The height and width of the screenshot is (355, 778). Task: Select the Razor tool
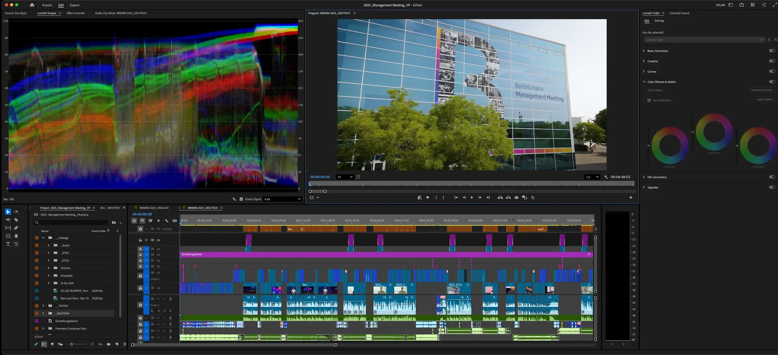coord(16,220)
